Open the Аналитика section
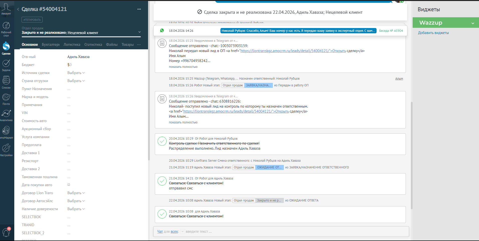 pyautogui.click(x=6, y=116)
